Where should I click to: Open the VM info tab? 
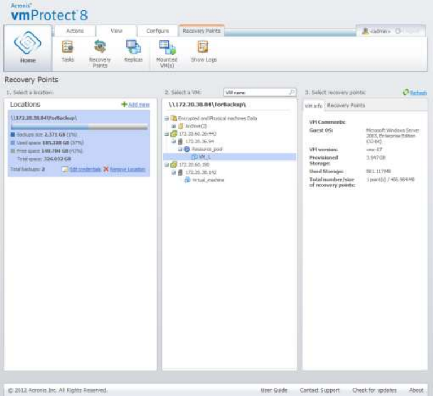click(314, 106)
